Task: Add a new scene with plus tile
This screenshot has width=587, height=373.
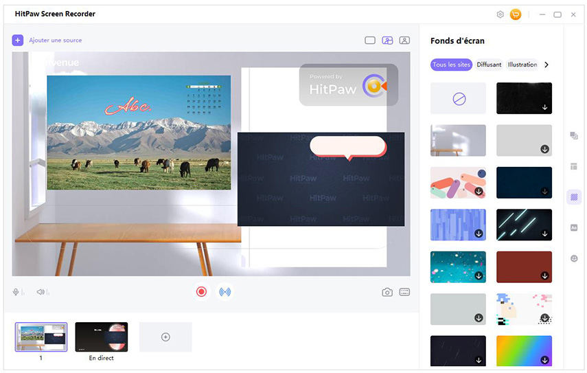Action: [x=165, y=337]
